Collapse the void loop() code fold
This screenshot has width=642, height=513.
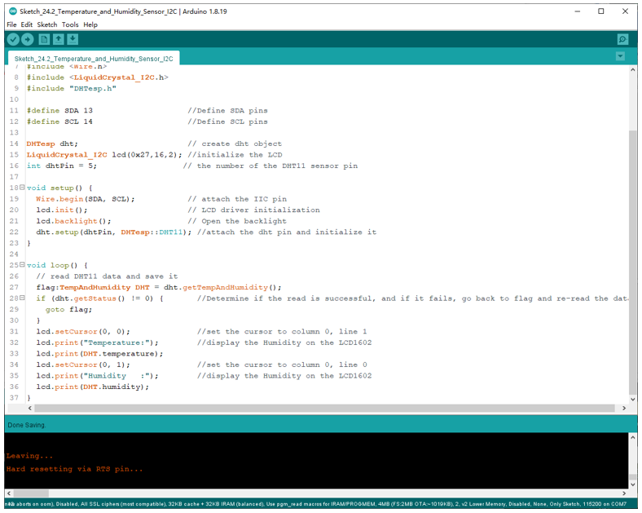click(x=22, y=265)
